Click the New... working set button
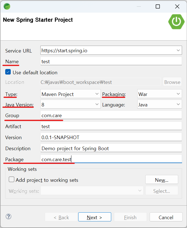Viewport: 187px width, 228px height. click(x=161, y=180)
